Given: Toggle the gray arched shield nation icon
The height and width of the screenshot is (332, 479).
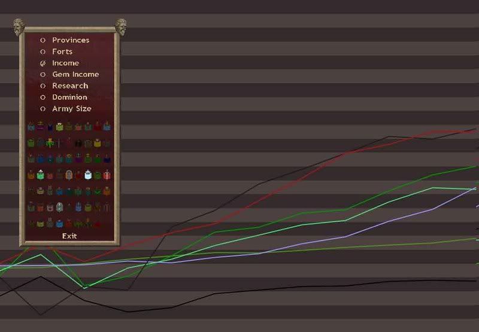Looking at the screenshot, I should click(x=69, y=175).
